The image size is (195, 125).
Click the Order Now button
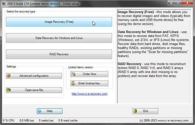(89, 74)
